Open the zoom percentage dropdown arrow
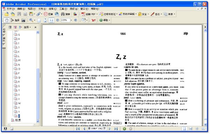The width and height of the screenshot is (210, 134). point(71,20)
